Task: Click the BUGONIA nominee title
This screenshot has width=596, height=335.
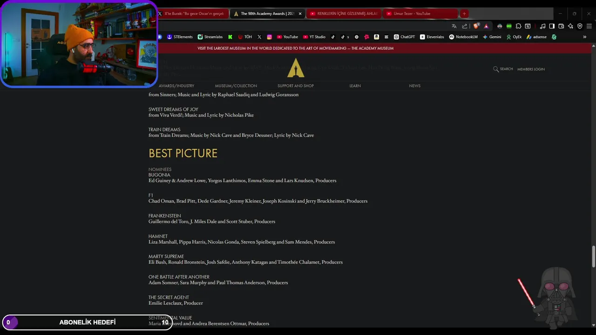Action: point(159,175)
